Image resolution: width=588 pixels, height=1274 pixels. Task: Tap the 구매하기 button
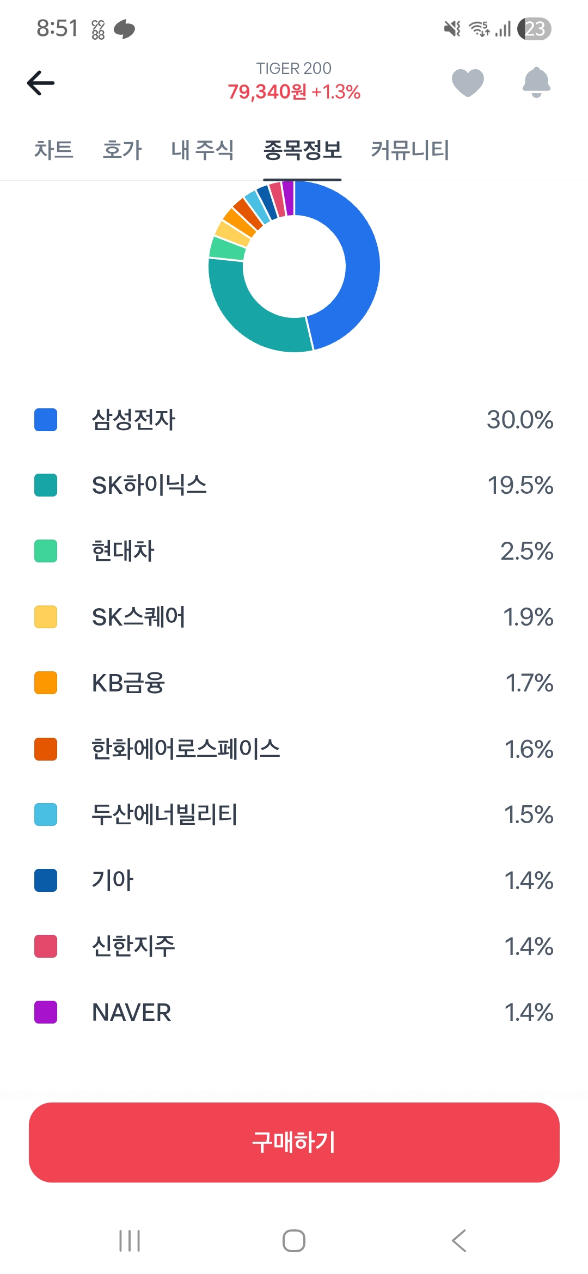294,1142
